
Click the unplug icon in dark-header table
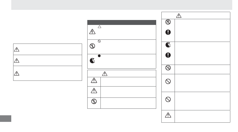coord(92,61)
